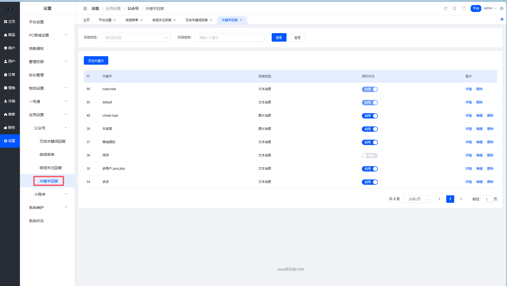The width and height of the screenshot is (507, 286).
Task: Focus the 回复搜索 keyword input field
Action: (x=229, y=38)
